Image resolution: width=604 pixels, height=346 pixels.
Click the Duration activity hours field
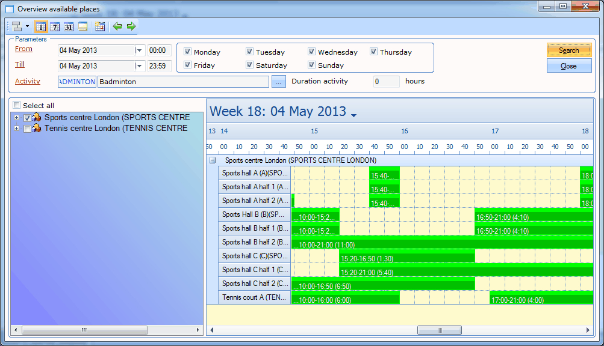tap(386, 81)
